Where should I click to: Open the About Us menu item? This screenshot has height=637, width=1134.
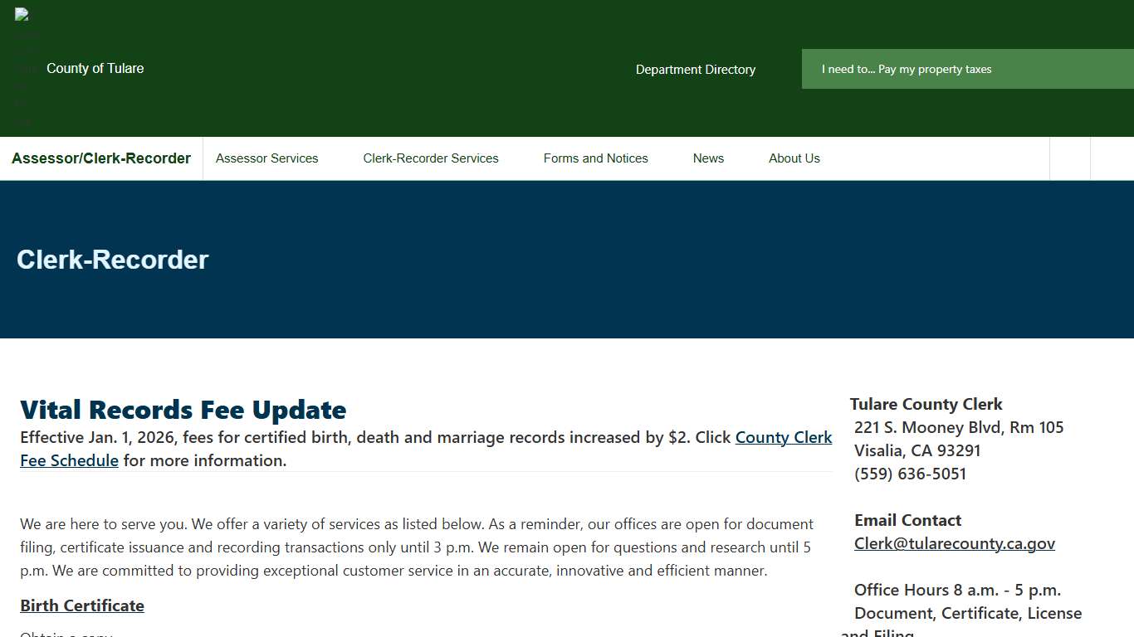click(x=794, y=158)
